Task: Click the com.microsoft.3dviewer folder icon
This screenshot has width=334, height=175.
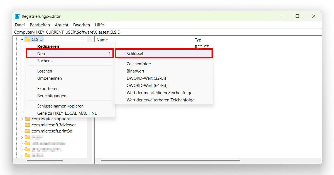Action: 28,125
